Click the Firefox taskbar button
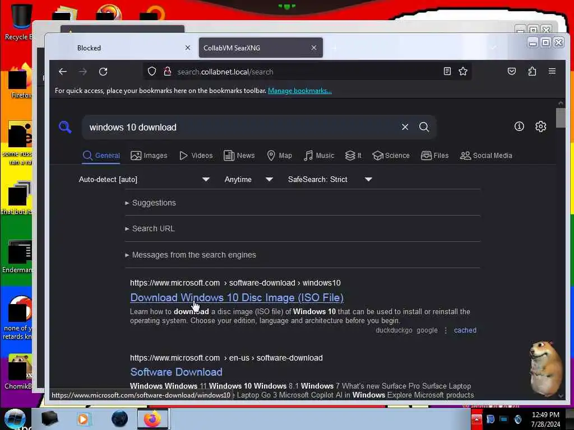The width and height of the screenshot is (574, 430). coord(152,419)
